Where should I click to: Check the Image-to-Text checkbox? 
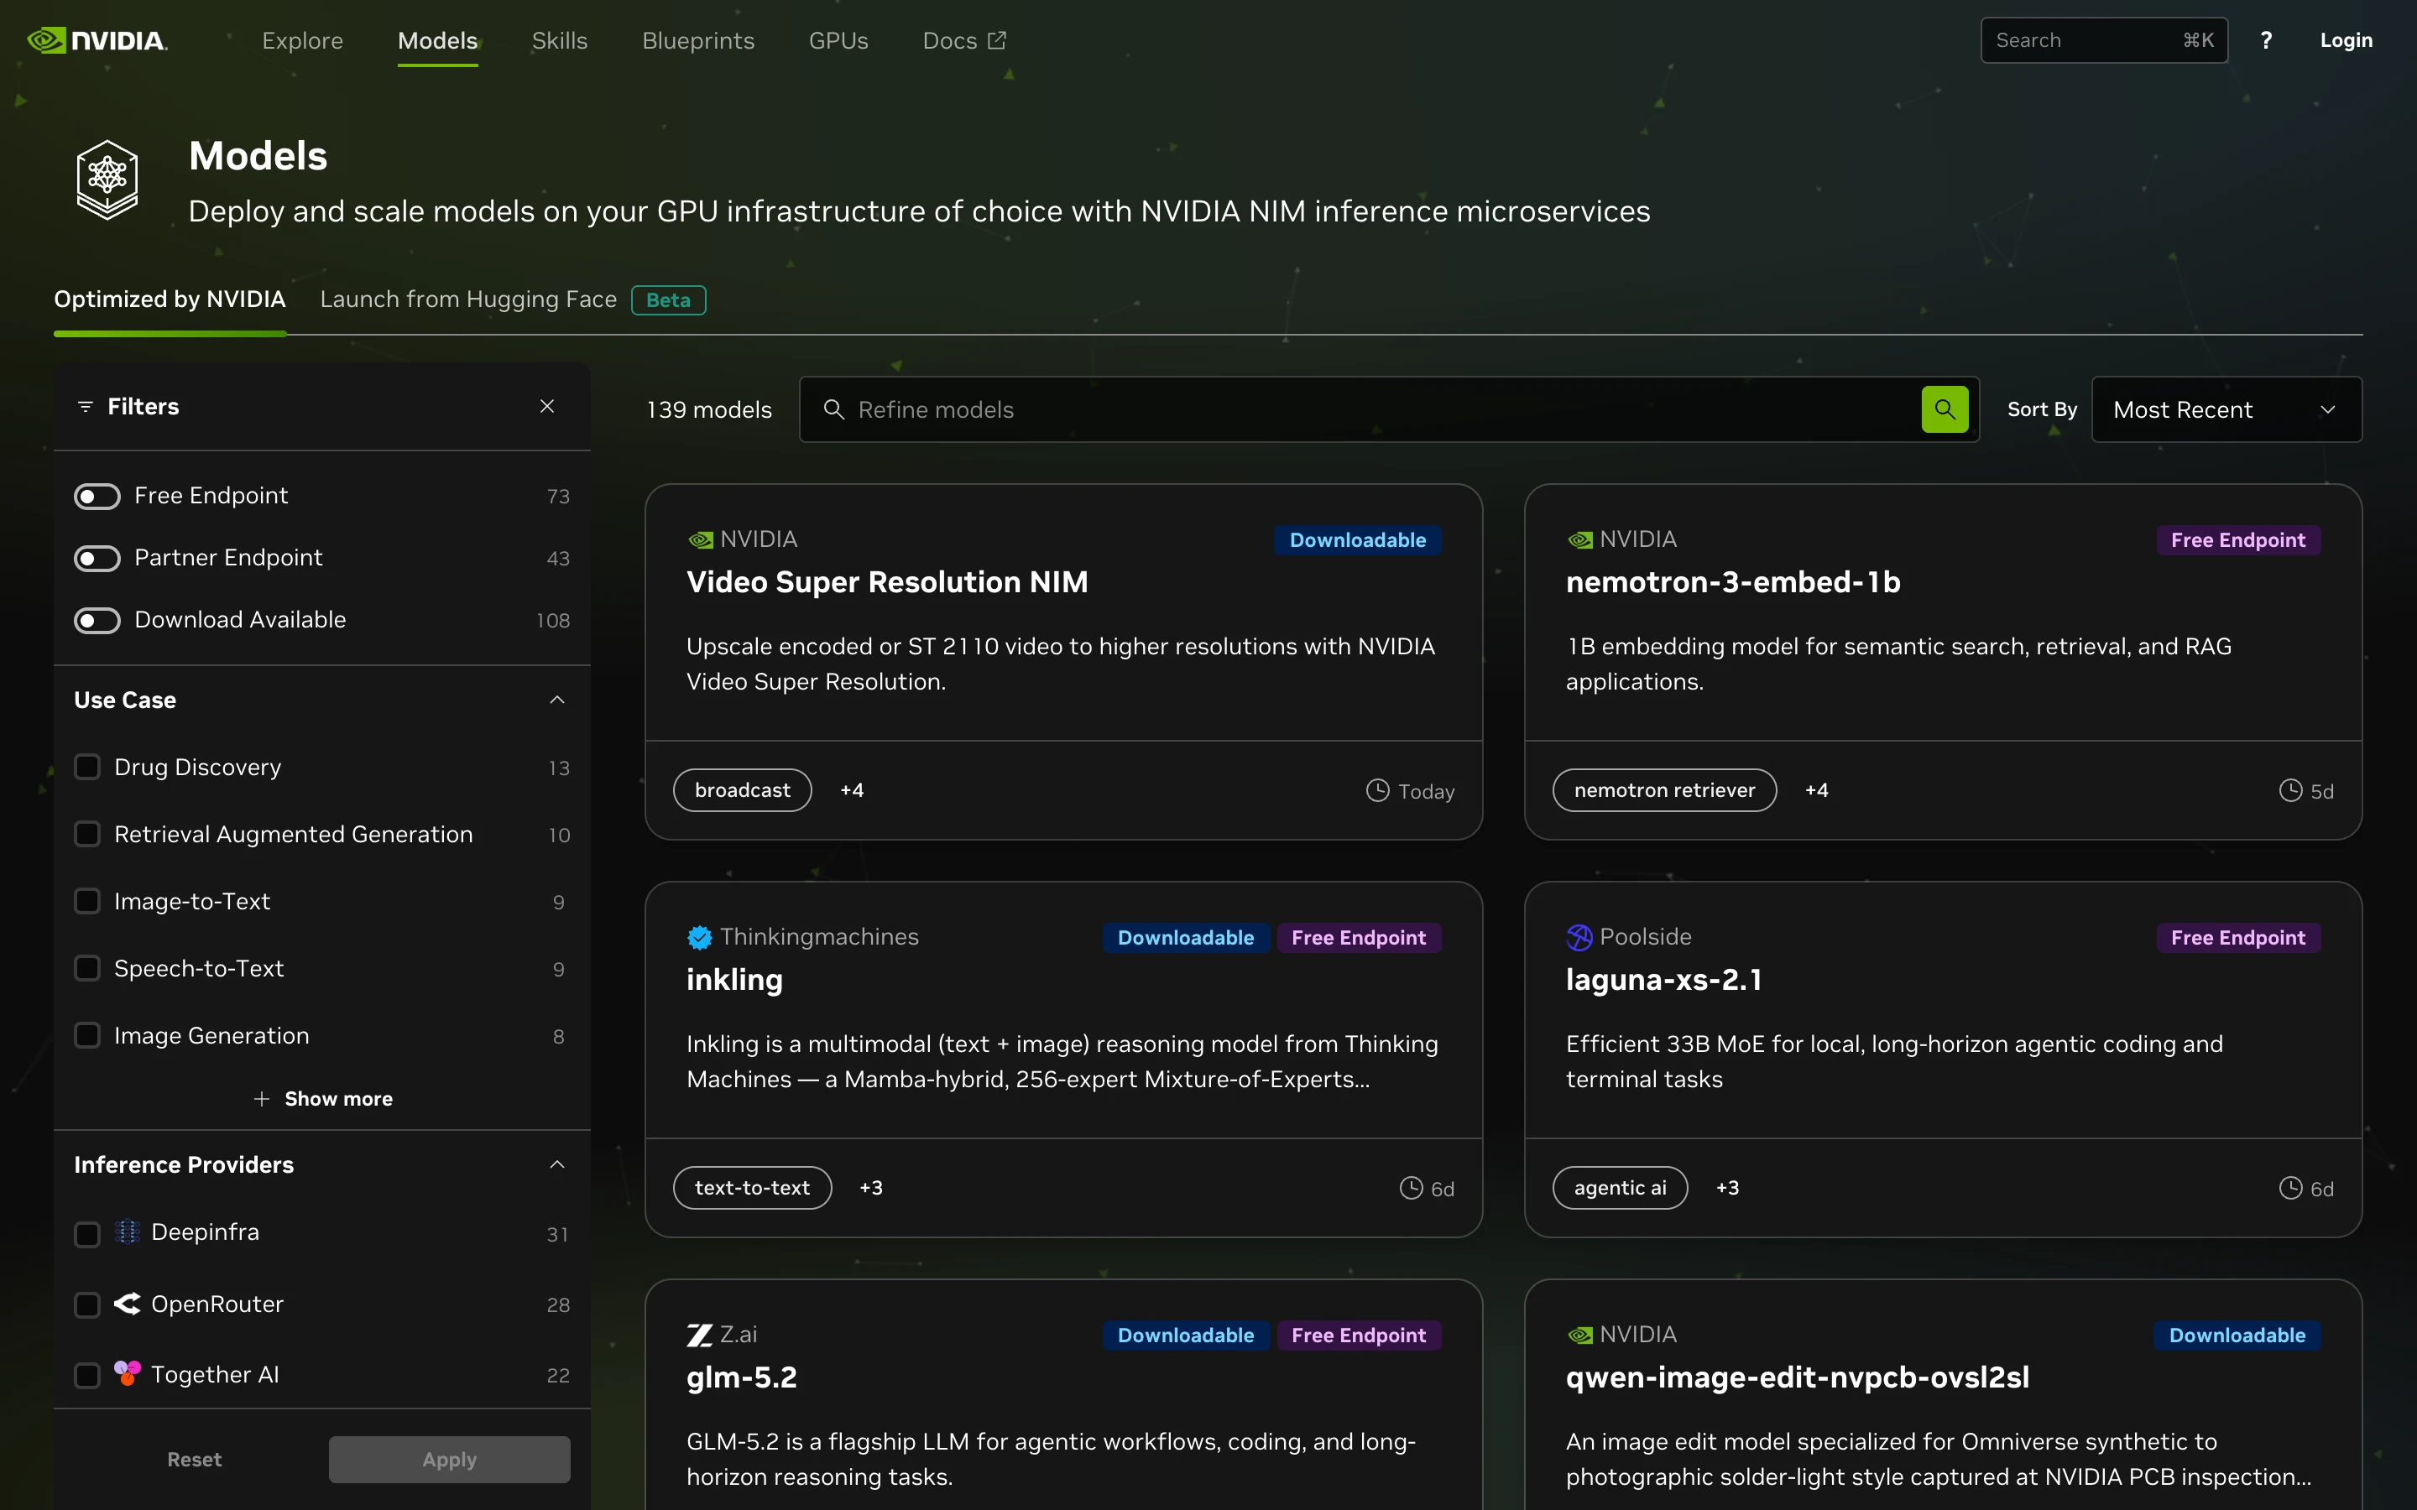(88, 901)
